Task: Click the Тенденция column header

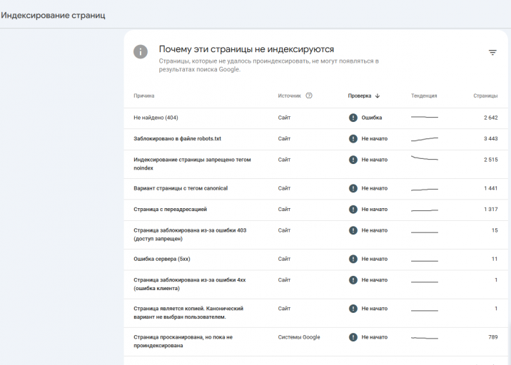Action: pos(424,96)
